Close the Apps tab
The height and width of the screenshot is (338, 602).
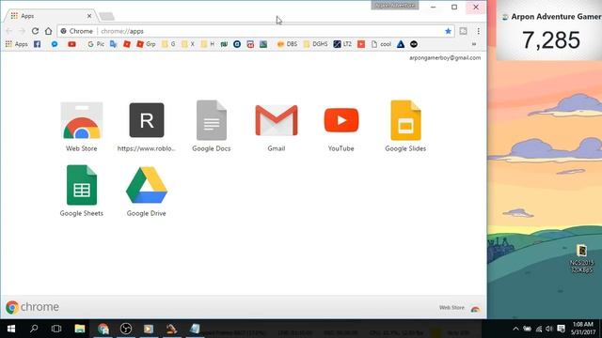[x=89, y=16]
